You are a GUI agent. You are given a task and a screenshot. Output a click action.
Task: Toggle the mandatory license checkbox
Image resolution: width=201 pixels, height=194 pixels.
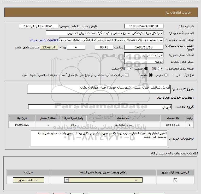(x=175, y=180)
